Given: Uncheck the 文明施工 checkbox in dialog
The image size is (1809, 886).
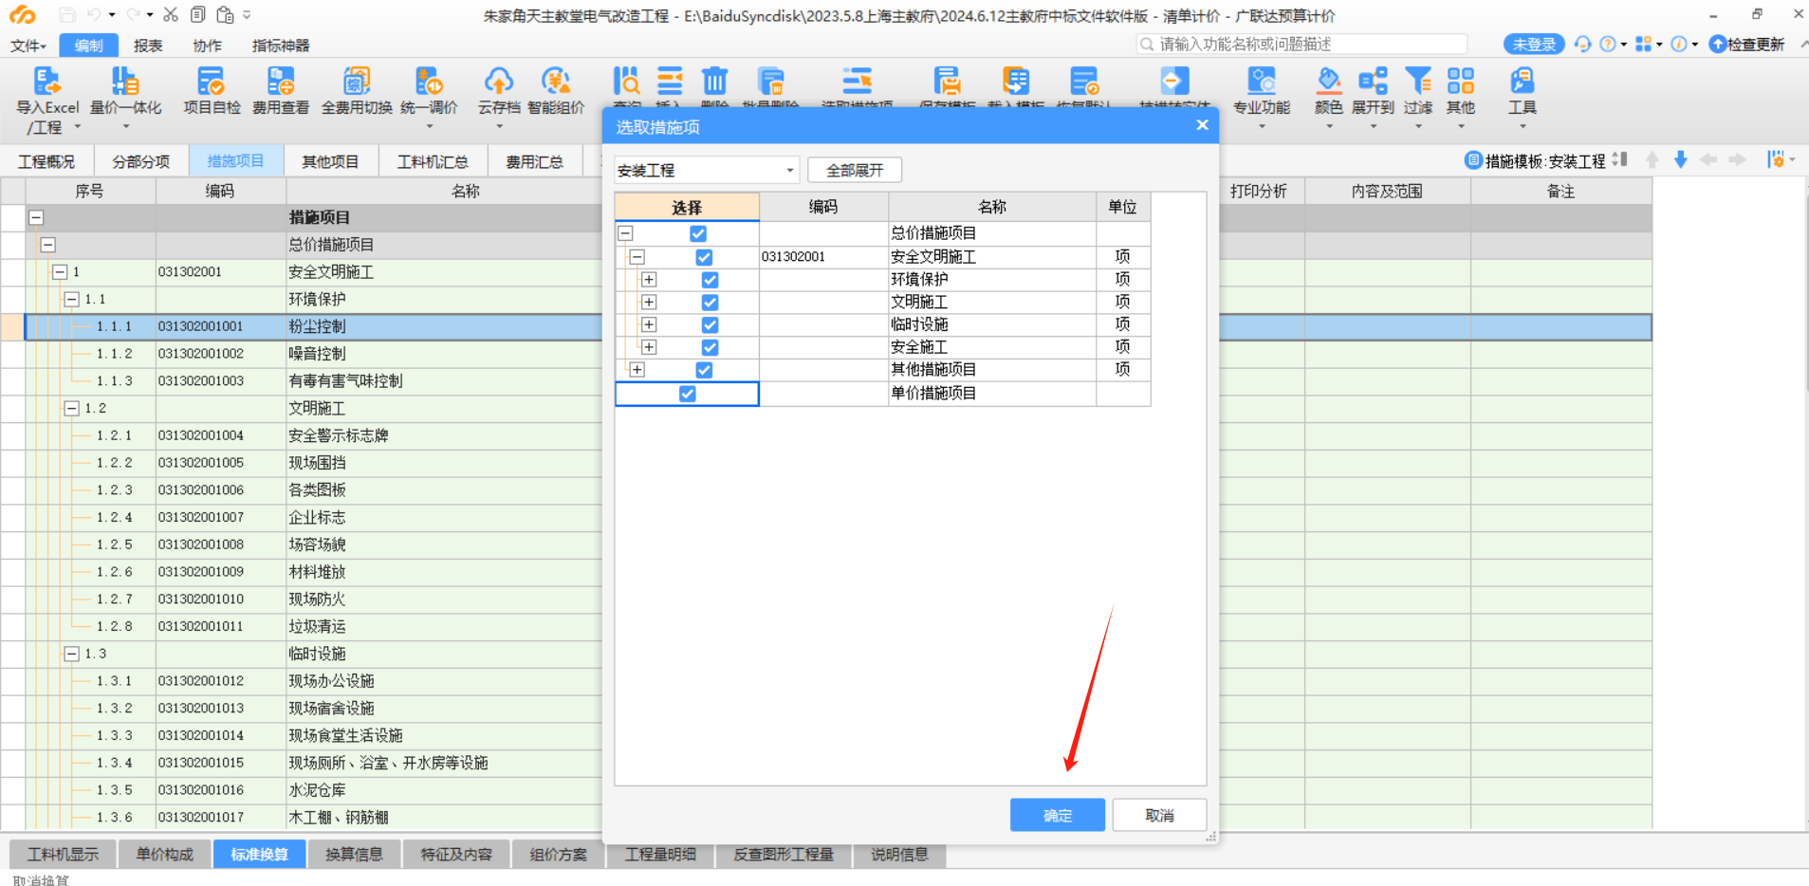Looking at the screenshot, I should [710, 302].
